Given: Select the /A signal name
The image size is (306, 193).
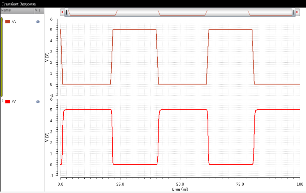Looking at the screenshot, I should pyautogui.click(x=14, y=22).
